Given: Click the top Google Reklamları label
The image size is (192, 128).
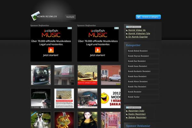Looking at the screenshot, I should (x=133, y=27).
